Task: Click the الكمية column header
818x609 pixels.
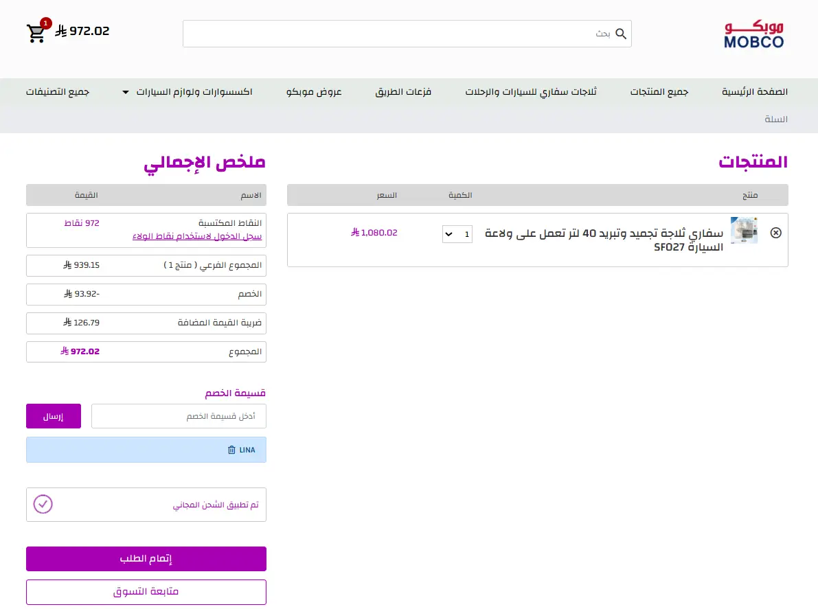Action: click(x=460, y=195)
